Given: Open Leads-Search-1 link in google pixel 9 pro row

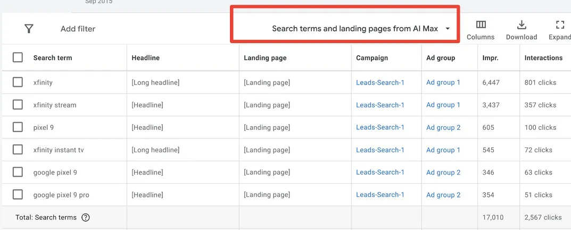Looking at the screenshot, I should point(380,195).
